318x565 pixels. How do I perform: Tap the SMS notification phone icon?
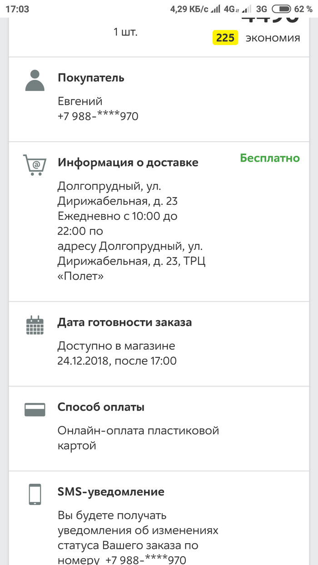(35, 494)
